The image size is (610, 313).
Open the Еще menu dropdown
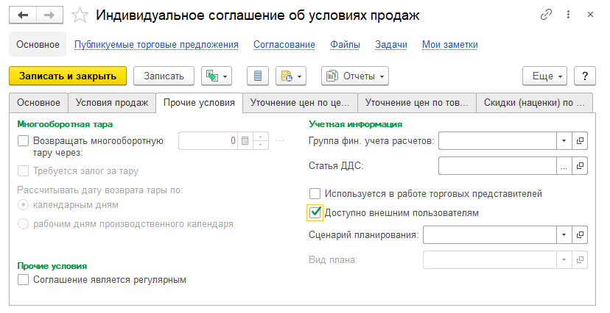point(544,76)
